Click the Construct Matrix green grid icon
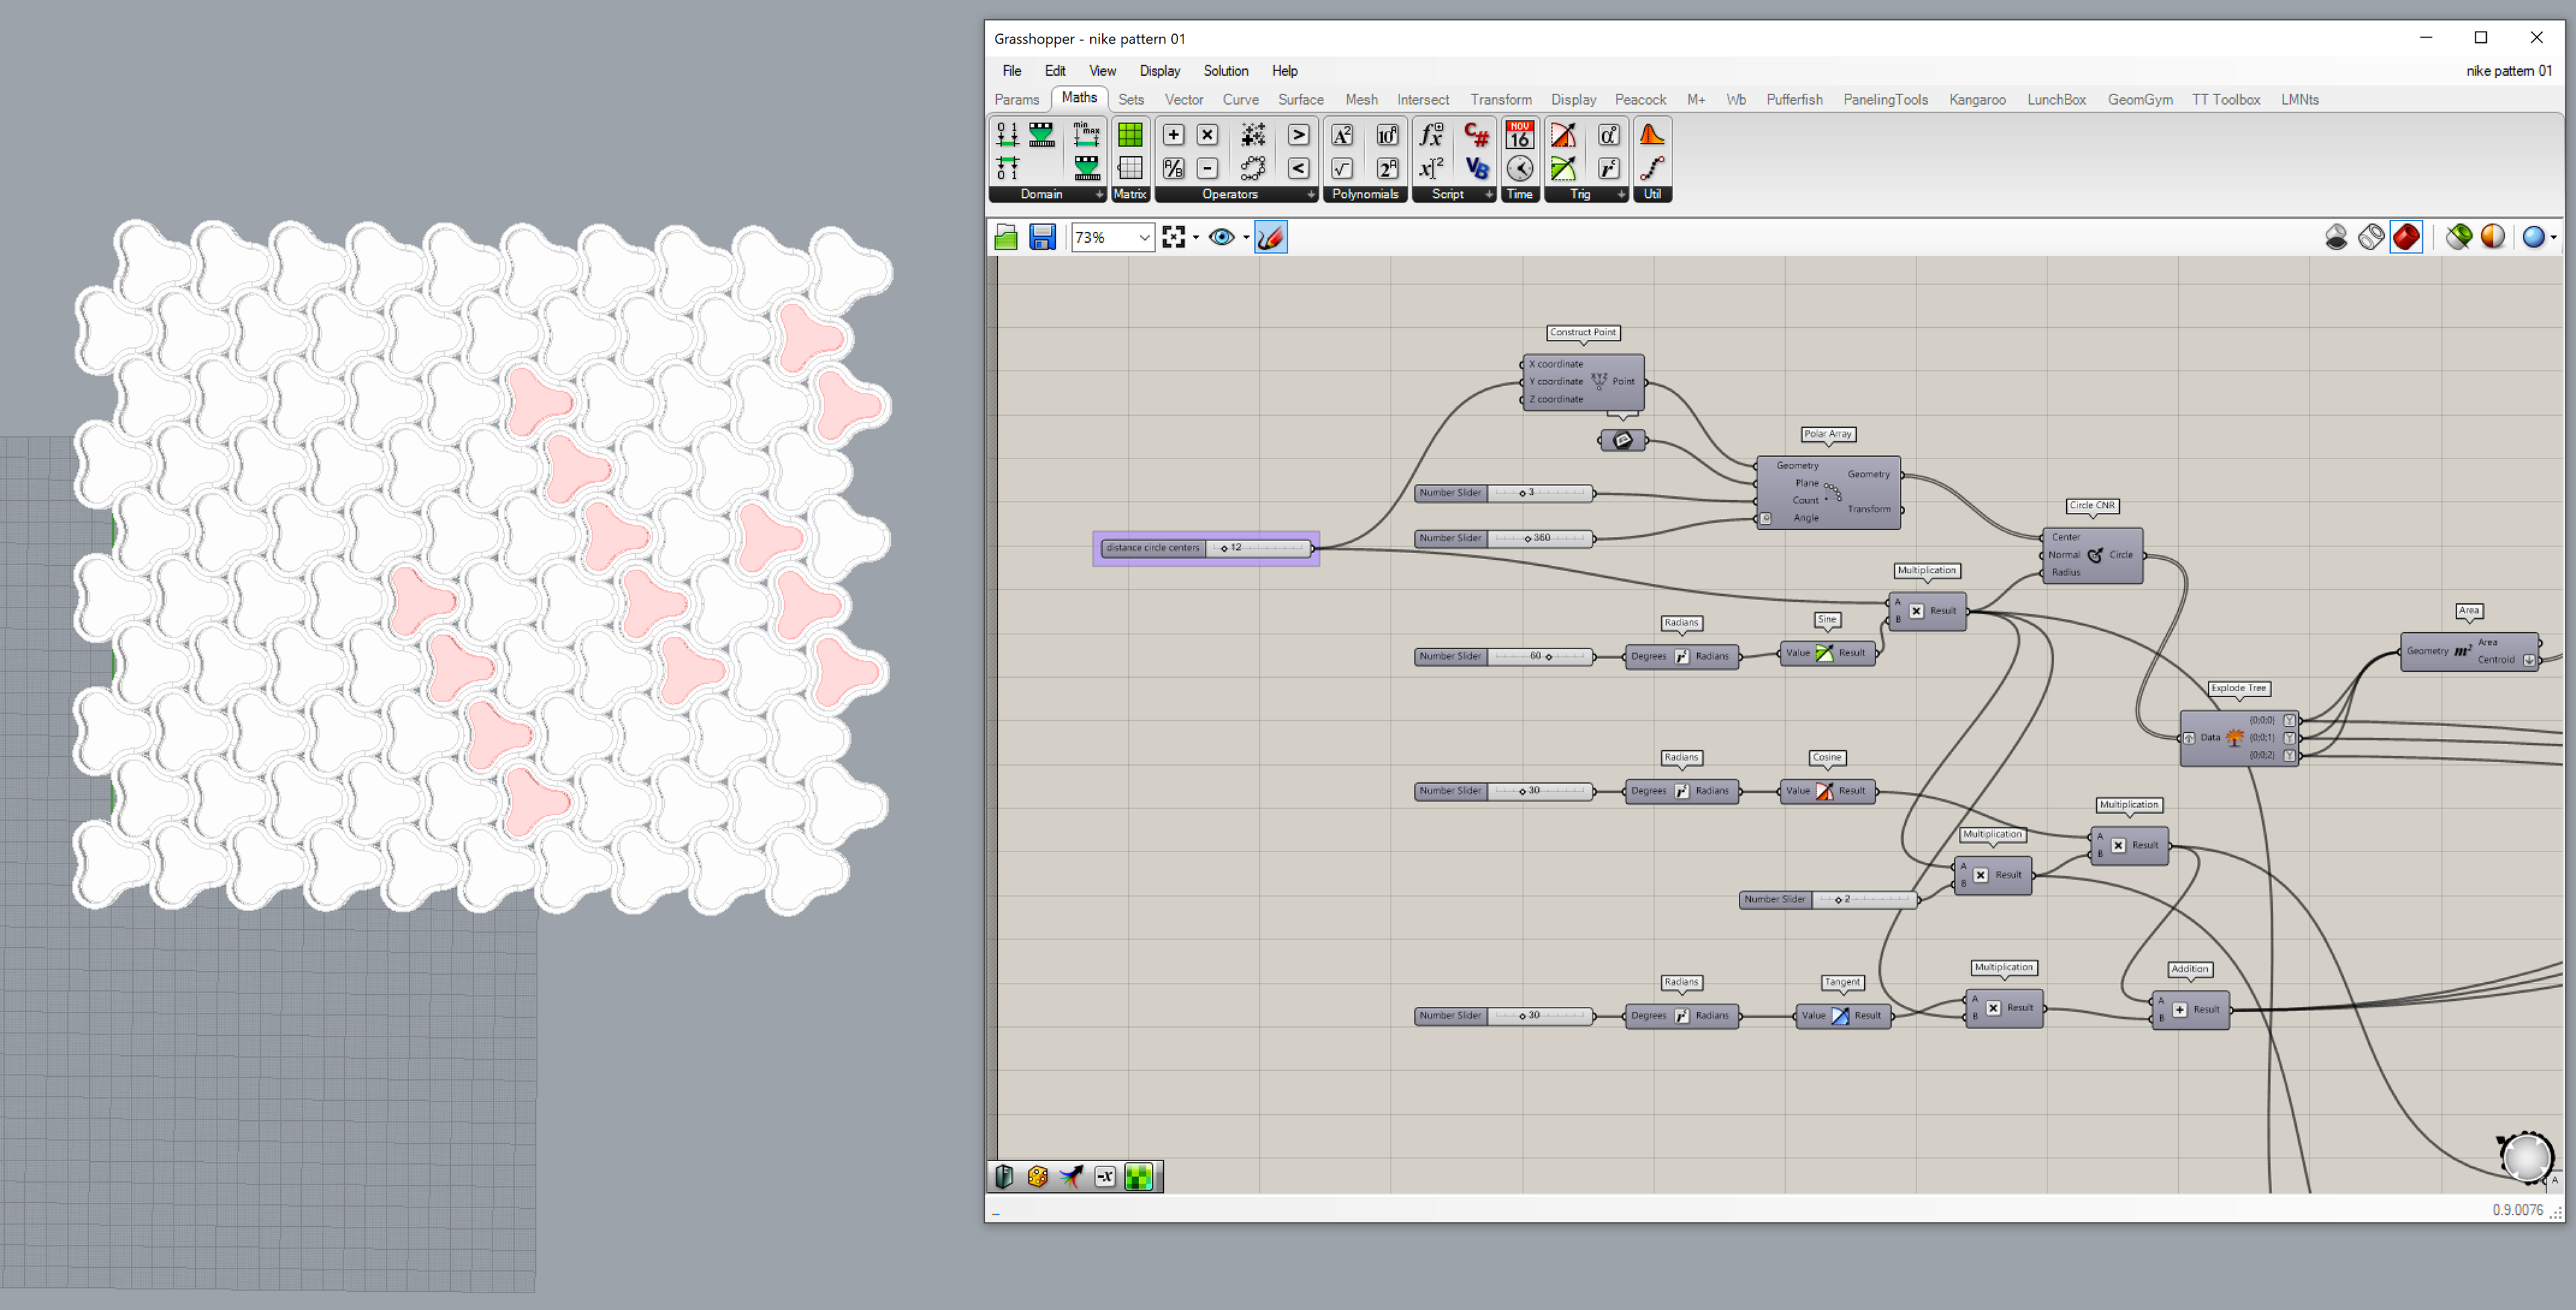 [x=1130, y=135]
